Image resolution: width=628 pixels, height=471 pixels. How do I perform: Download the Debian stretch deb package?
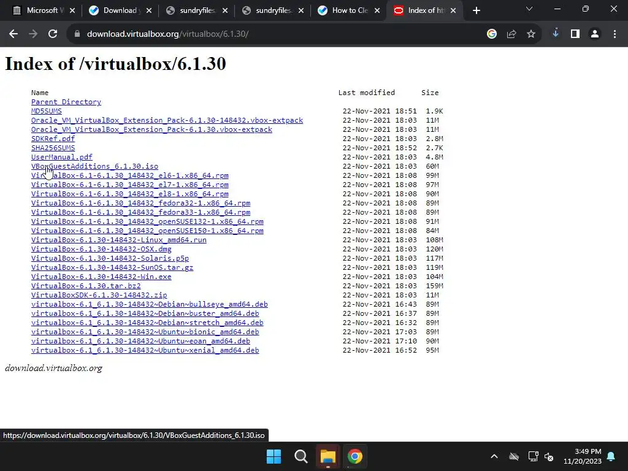pos(147,323)
